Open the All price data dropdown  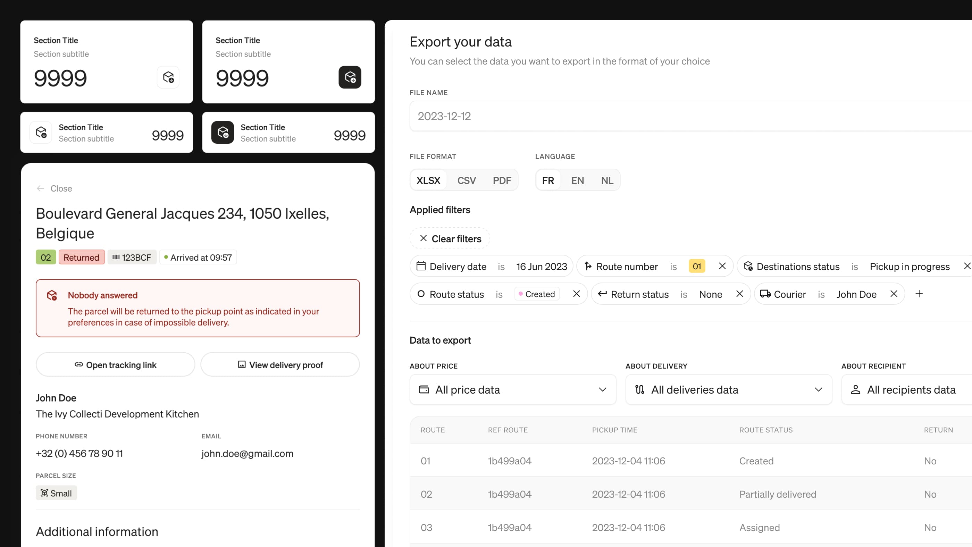coord(512,389)
